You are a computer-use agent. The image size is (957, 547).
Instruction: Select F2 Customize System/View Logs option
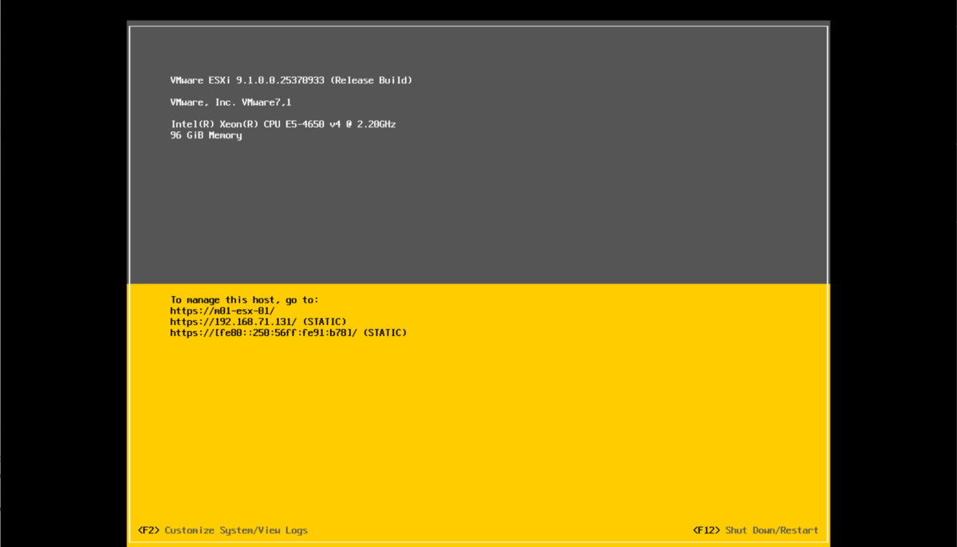coord(223,530)
